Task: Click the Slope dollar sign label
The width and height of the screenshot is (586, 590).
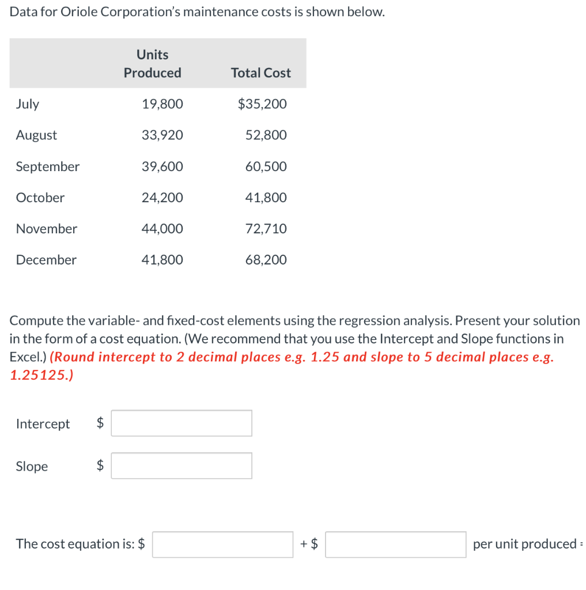Action: tap(100, 466)
